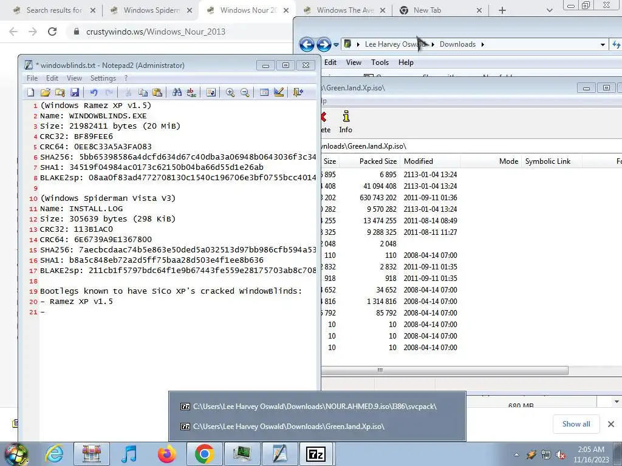The image size is (622, 466).
Task: Click the 7-Zip path field Green.land.Xp.iso
Action: tap(471, 146)
